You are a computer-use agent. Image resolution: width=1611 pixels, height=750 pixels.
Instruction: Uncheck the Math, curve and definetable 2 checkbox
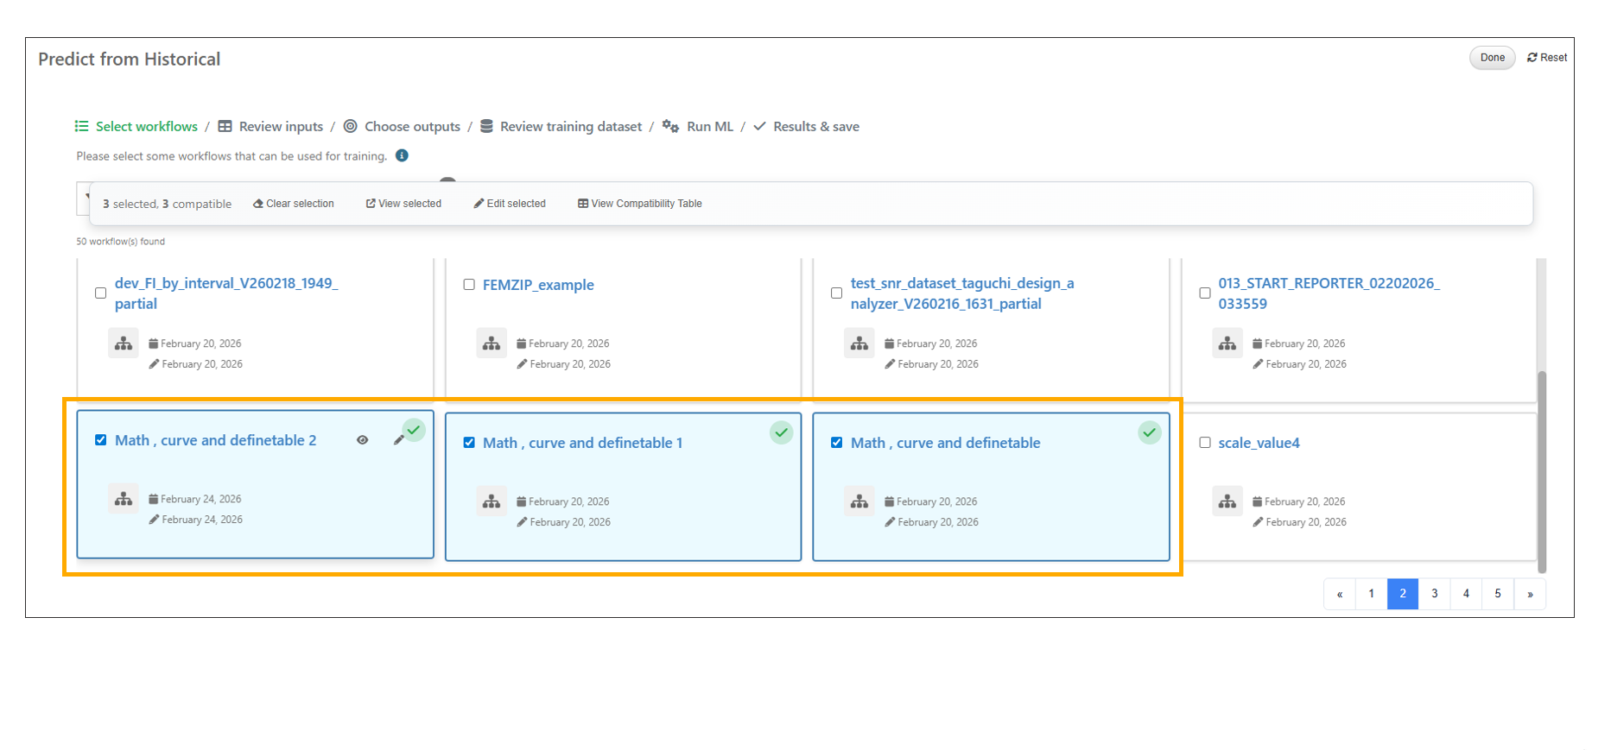tap(101, 440)
